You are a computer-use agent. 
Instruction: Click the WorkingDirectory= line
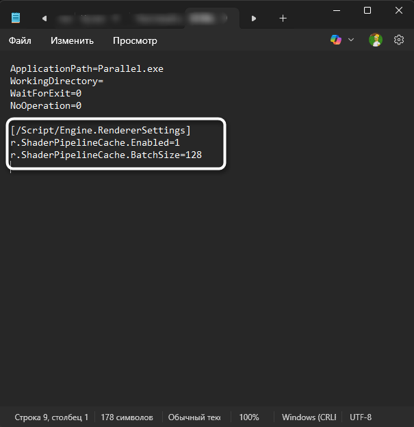click(57, 81)
